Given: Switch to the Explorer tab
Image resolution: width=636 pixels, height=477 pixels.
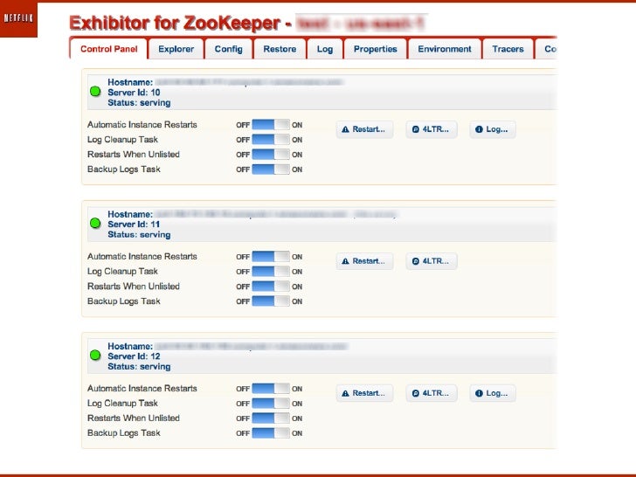Looking at the screenshot, I should tap(176, 49).
